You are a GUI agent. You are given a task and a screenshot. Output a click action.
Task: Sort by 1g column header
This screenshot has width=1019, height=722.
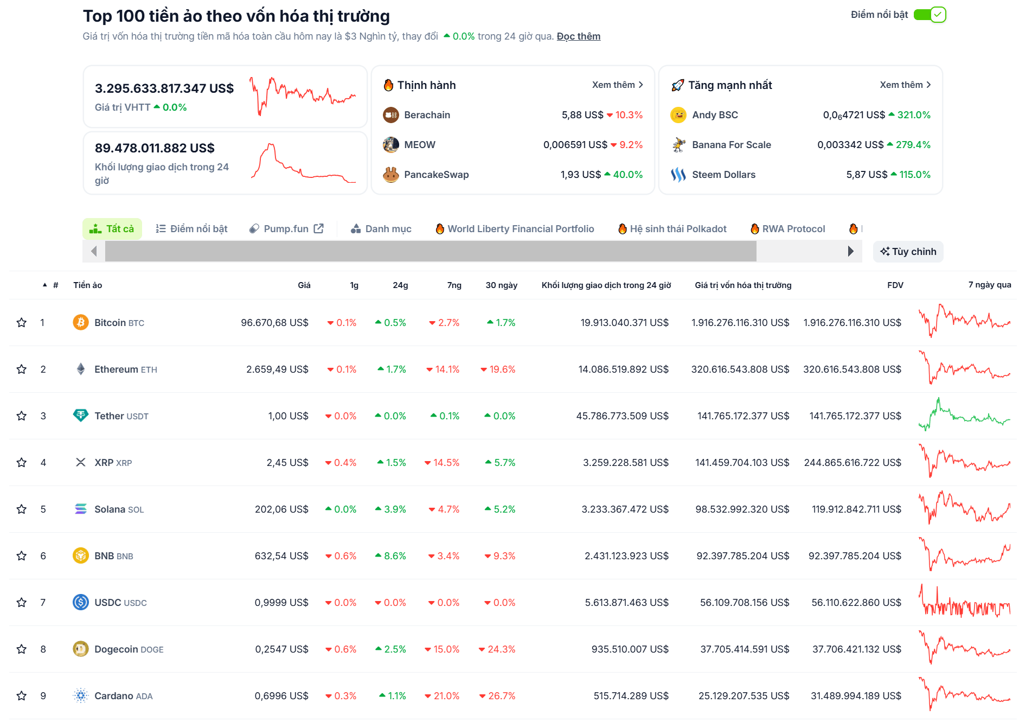pos(354,285)
